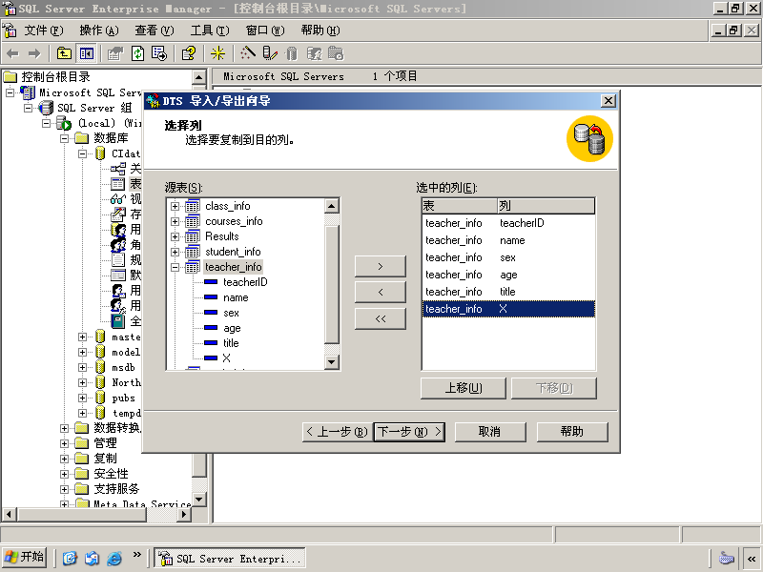
Task: Expand the class_info source table
Action: point(175,206)
